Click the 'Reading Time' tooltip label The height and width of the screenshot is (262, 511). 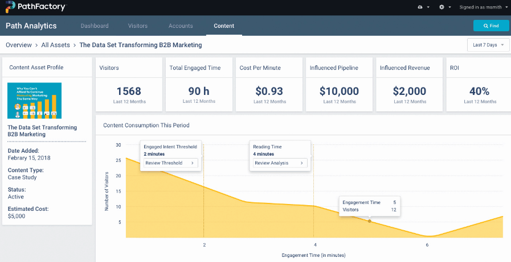click(x=267, y=147)
